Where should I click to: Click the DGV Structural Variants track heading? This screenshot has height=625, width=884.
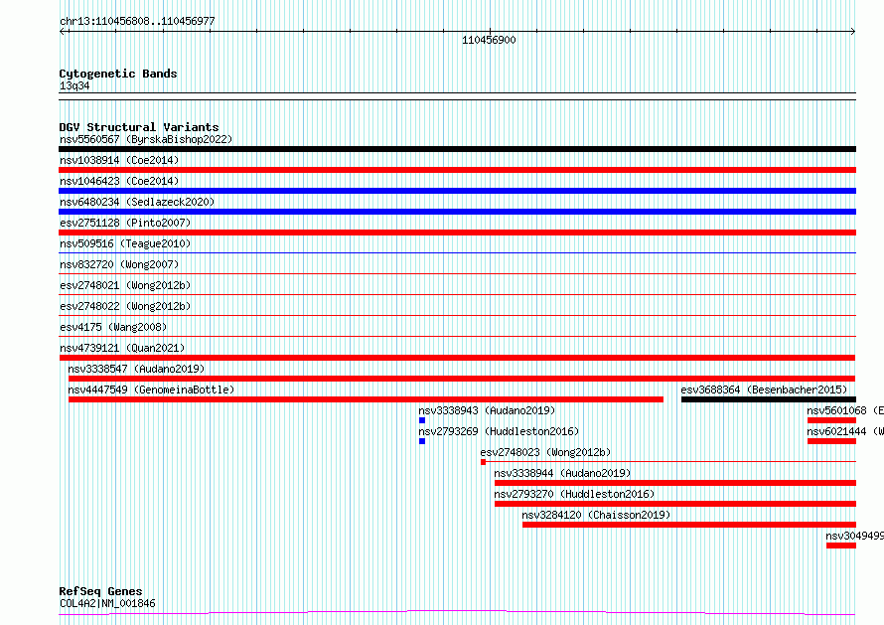[x=139, y=127]
